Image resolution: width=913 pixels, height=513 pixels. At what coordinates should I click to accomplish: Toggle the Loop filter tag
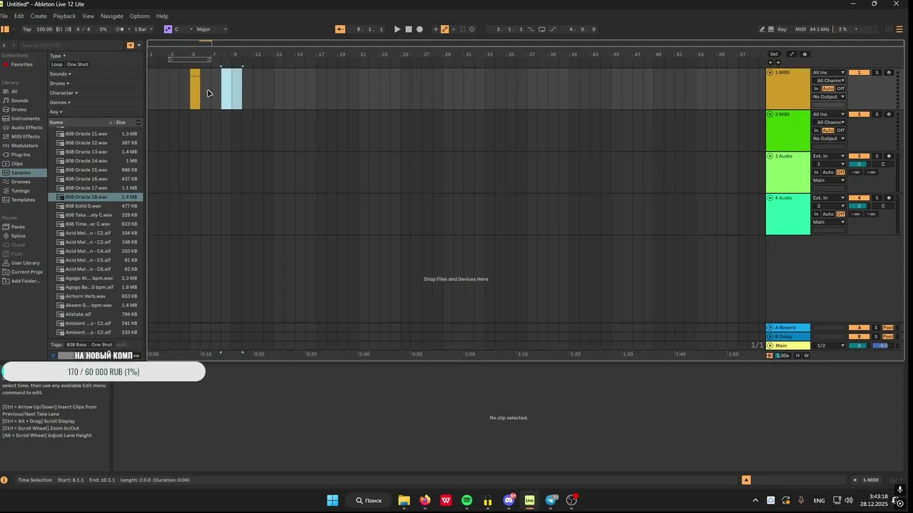(x=56, y=65)
